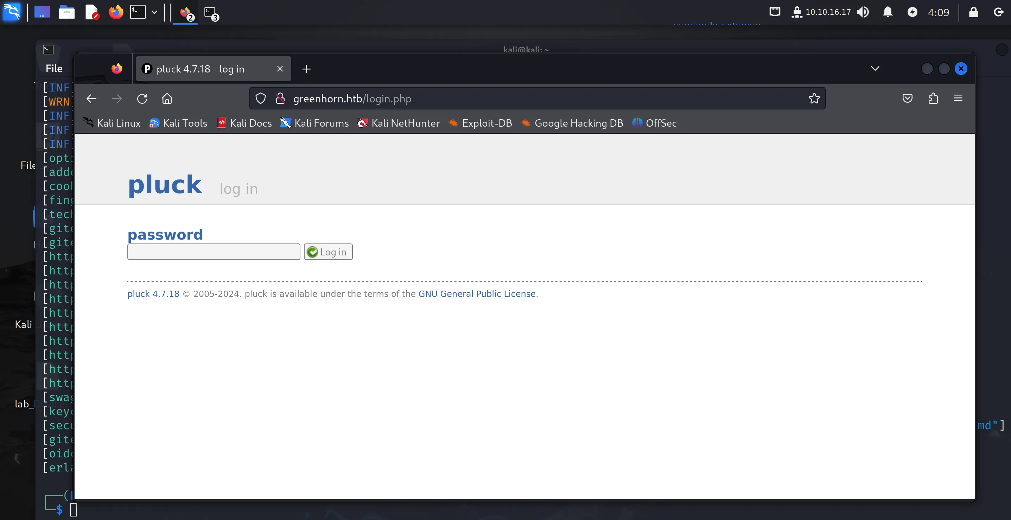Click the log out icon in panel
The image size is (1011, 520).
[x=999, y=12]
